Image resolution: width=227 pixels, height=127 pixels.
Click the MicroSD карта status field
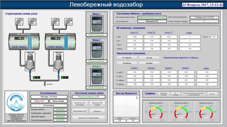click(60, 116)
